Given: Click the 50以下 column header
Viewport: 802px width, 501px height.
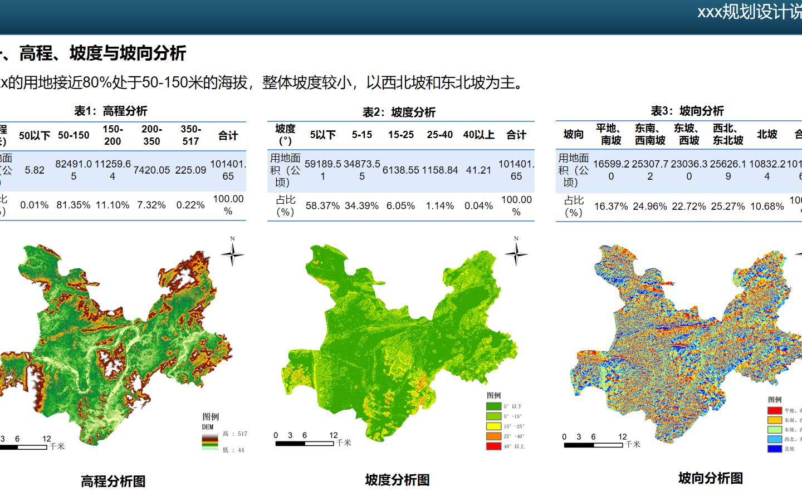Looking at the screenshot, I should 35,135.
